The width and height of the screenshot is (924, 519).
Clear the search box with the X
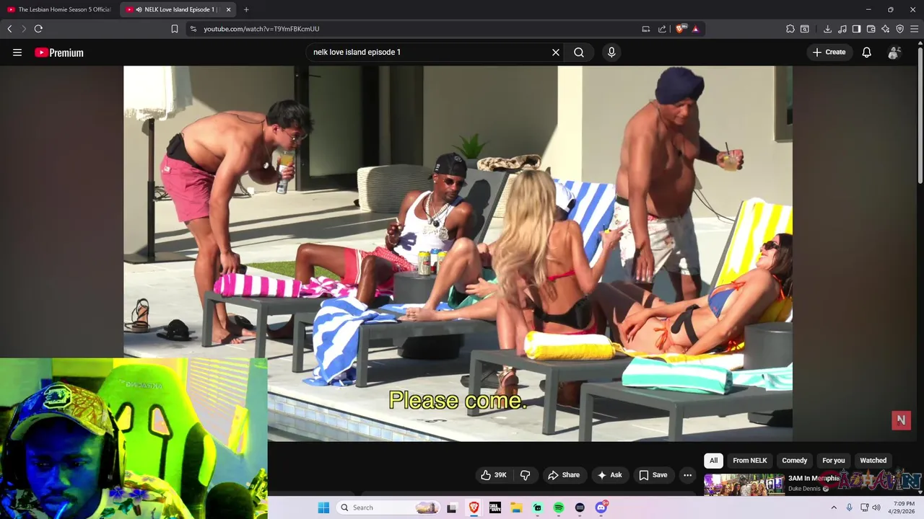click(556, 52)
